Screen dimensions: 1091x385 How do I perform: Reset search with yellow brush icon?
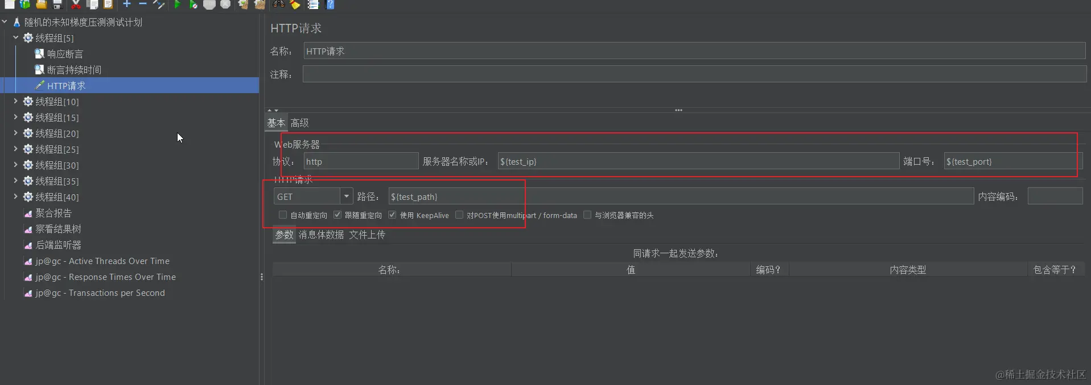click(295, 4)
